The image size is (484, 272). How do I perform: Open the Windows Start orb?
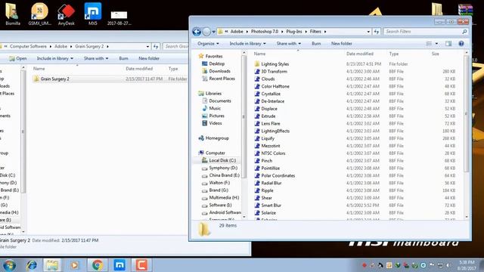pos(9,265)
